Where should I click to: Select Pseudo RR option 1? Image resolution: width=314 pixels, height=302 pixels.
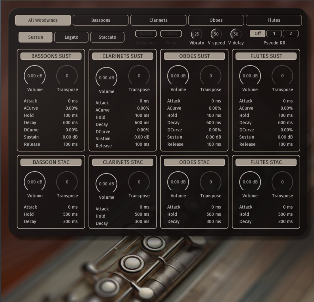click(274, 34)
